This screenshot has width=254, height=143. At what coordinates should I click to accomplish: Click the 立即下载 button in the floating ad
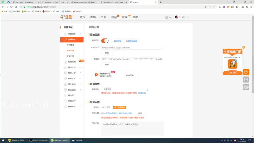point(232,72)
